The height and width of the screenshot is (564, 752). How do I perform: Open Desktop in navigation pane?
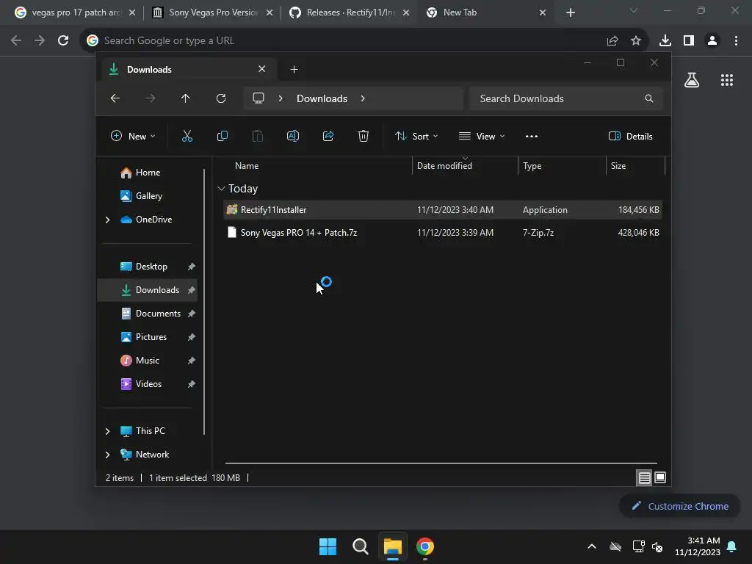tap(149, 267)
